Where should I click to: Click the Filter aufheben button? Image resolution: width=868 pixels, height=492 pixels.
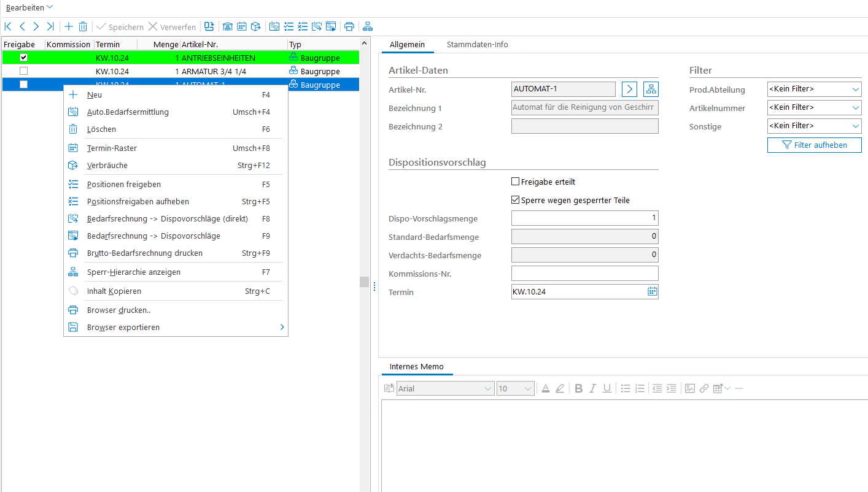click(x=814, y=145)
